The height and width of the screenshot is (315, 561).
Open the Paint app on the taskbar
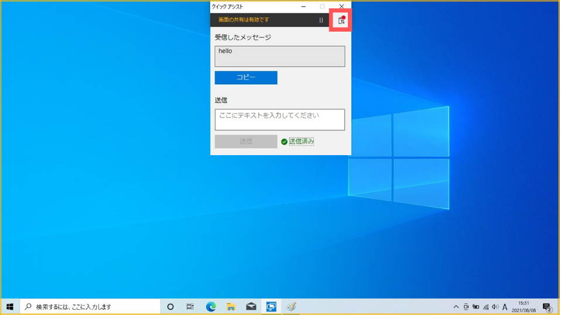point(291,307)
